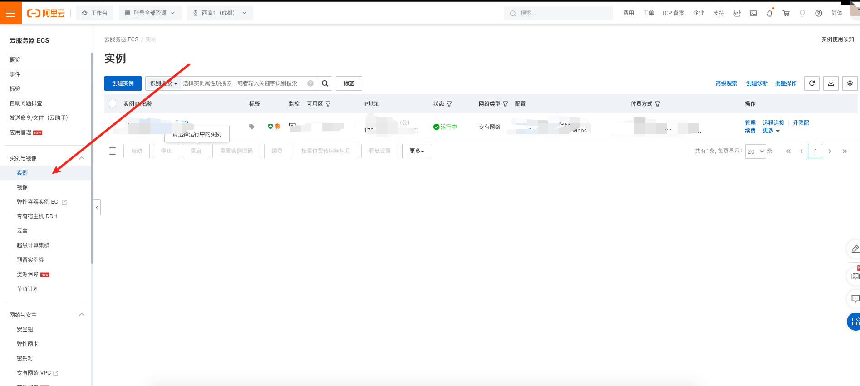Open the region selector 西南1（成都）
Viewport: 860px width, 386px height.
[220, 13]
